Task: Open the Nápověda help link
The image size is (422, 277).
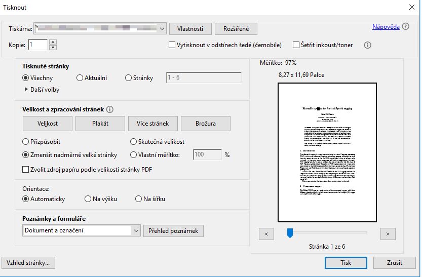Action: coord(386,27)
